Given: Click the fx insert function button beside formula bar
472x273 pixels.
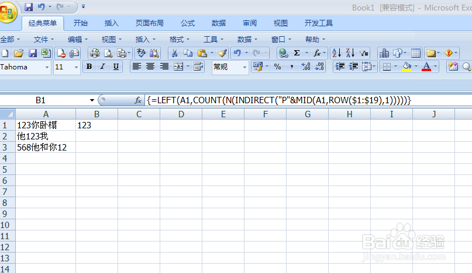Looking at the screenshot, I should coord(138,100).
